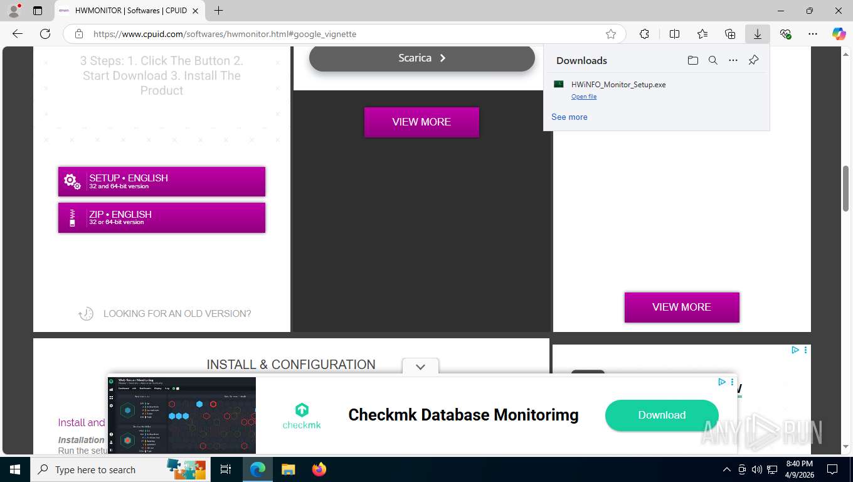Open Windows Start menu
Image resolution: width=853 pixels, height=482 pixels.
pyautogui.click(x=14, y=469)
